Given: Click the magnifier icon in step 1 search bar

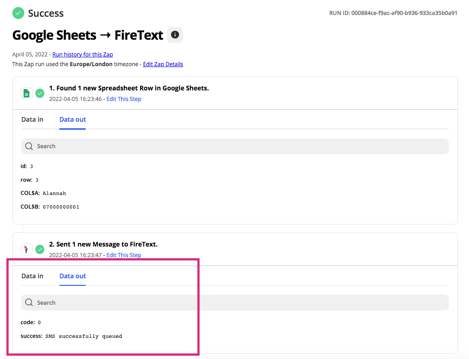Looking at the screenshot, I should coord(29,146).
